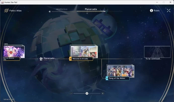Open the Song of the Moles thumbnail
Image resolution: width=174 pixels, height=102 pixels.
[121, 71]
